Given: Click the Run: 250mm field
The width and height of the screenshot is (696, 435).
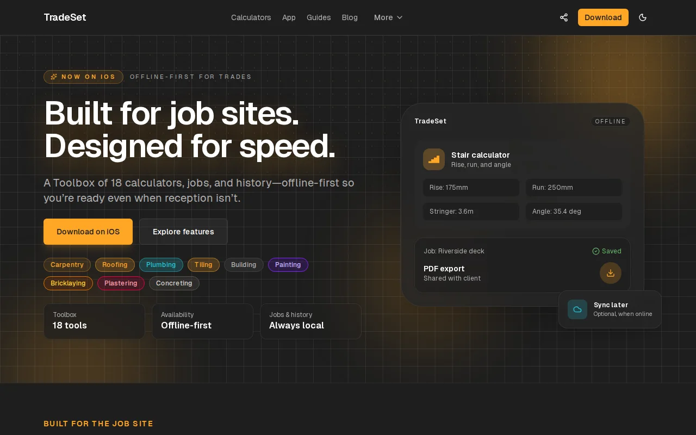Looking at the screenshot, I should pyautogui.click(x=574, y=188).
